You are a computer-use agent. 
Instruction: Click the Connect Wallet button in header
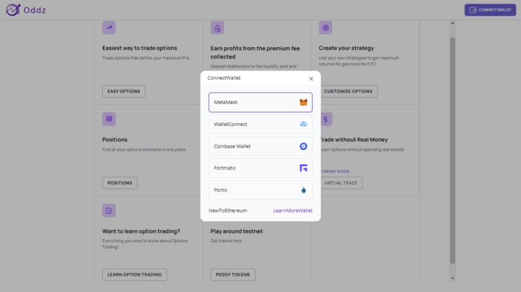coord(490,10)
